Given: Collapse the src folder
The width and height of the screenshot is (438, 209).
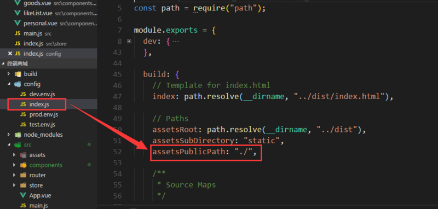Looking at the screenshot, I should [9, 145].
